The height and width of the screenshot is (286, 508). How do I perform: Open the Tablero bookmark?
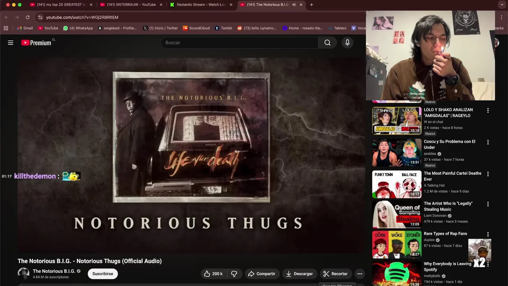(337, 28)
